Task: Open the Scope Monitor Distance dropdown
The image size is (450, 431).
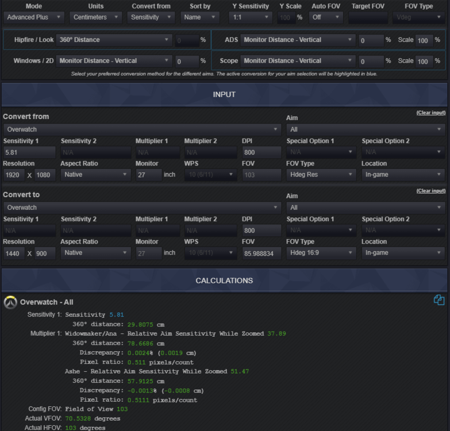Action: click(x=298, y=61)
